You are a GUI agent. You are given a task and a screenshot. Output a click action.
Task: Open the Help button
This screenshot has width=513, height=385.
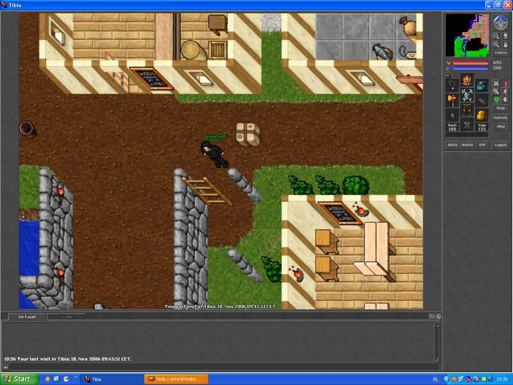(501, 126)
